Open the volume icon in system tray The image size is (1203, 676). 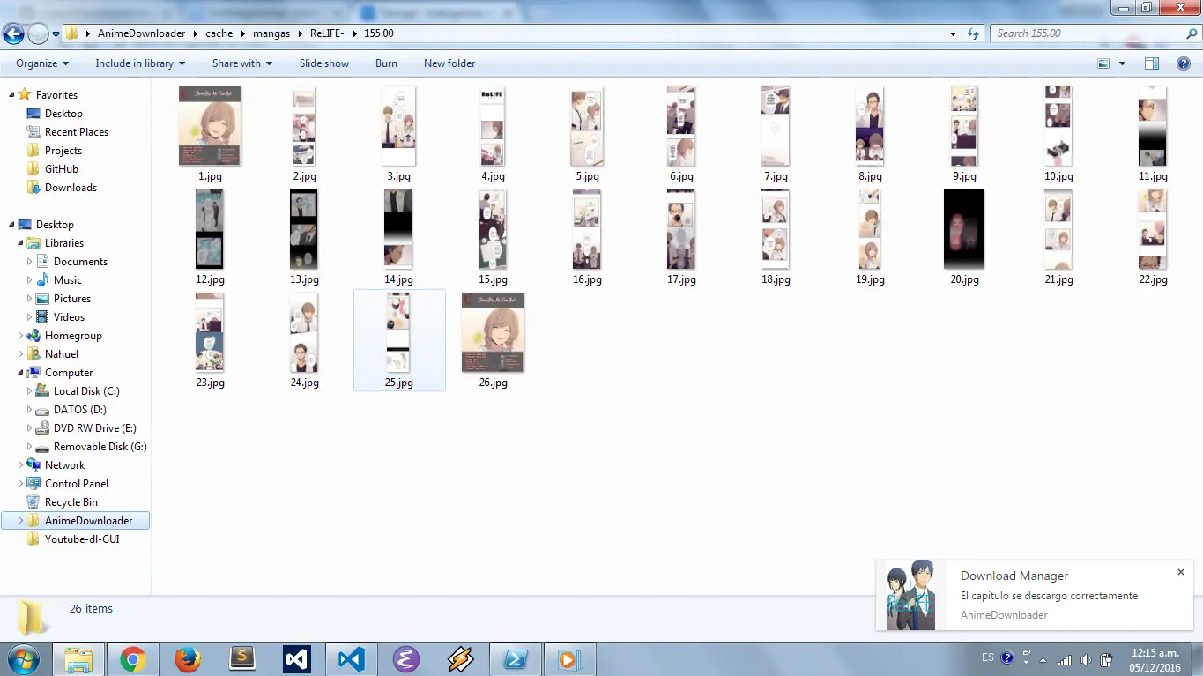click(x=1086, y=660)
